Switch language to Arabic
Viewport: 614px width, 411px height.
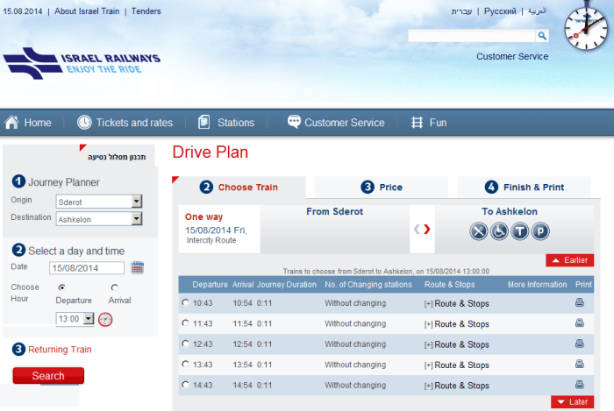(x=537, y=11)
